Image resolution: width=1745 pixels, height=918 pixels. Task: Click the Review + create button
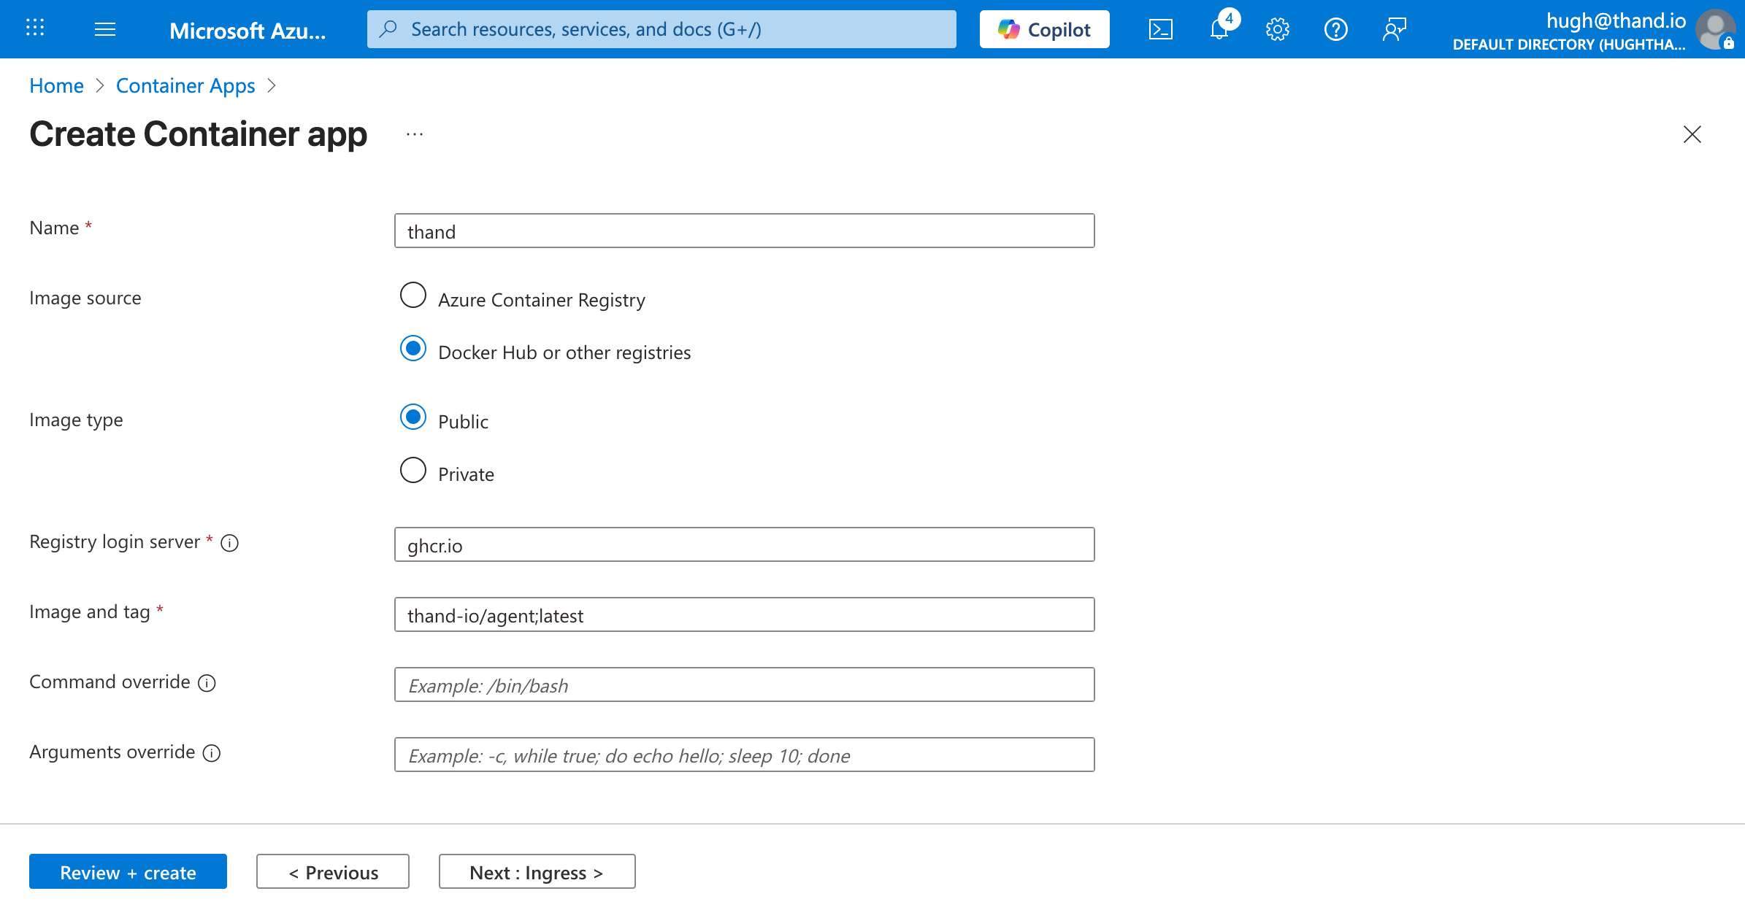[128, 871]
